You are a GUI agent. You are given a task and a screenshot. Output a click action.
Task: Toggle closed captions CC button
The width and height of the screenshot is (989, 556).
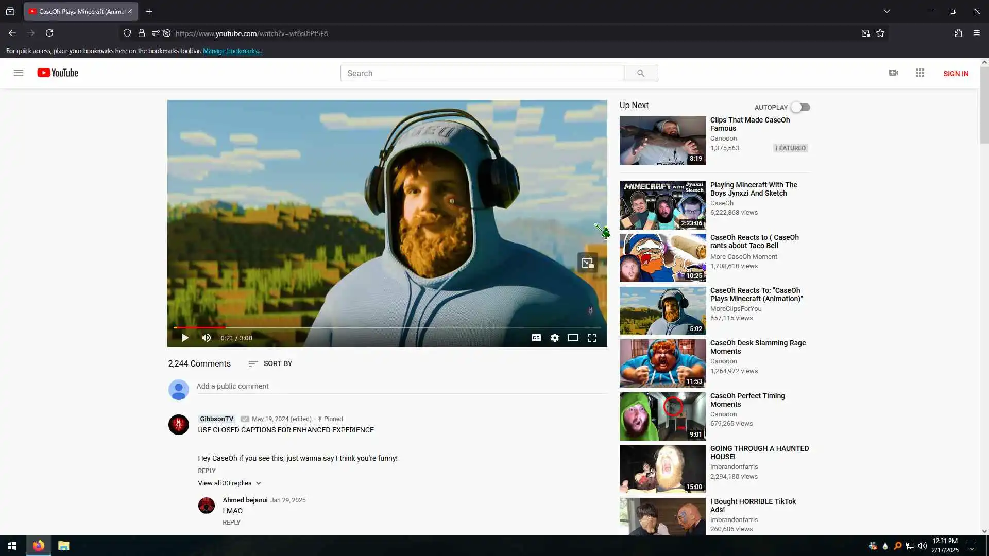(x=536, y=338)
